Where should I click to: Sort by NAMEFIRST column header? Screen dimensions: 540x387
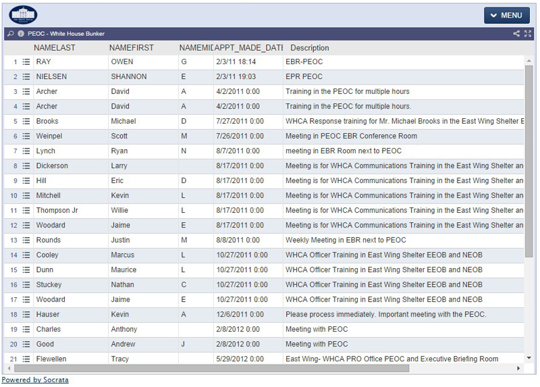(131, 48)
